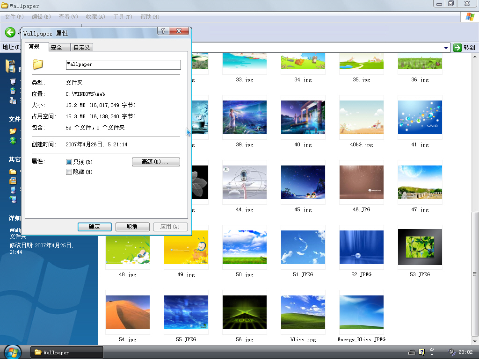
Task: Click the Wallpaper folder icon in the title bar
Action: (4, 6)
